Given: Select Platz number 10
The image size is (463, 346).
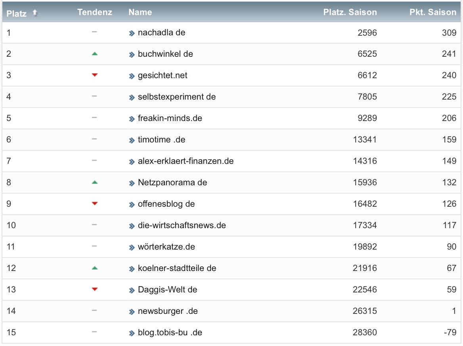Looking at the screenshot, I should point(11,225).
